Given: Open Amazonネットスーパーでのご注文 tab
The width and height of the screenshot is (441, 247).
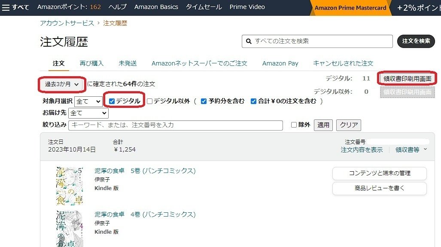Looking at the screenshot, I should [199, 63].
